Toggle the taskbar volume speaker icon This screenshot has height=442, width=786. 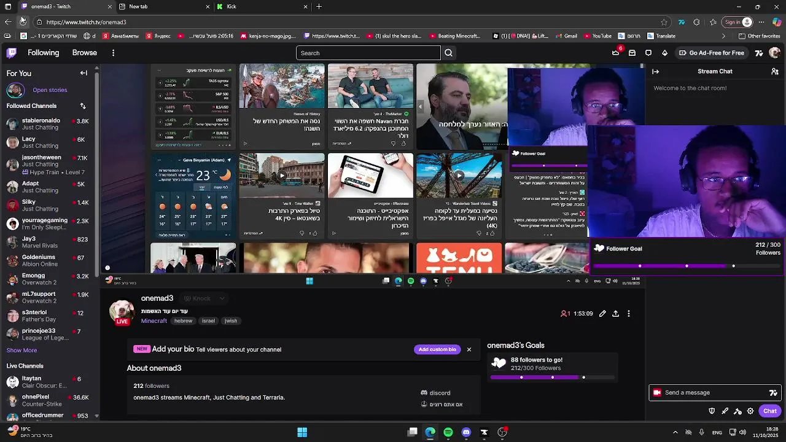pos(743,432)
